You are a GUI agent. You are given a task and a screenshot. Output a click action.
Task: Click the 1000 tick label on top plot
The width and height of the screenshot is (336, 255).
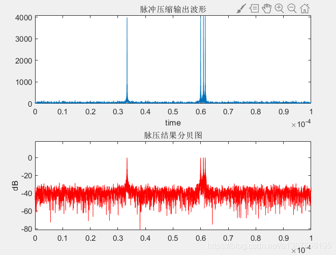tap(23, 82)
